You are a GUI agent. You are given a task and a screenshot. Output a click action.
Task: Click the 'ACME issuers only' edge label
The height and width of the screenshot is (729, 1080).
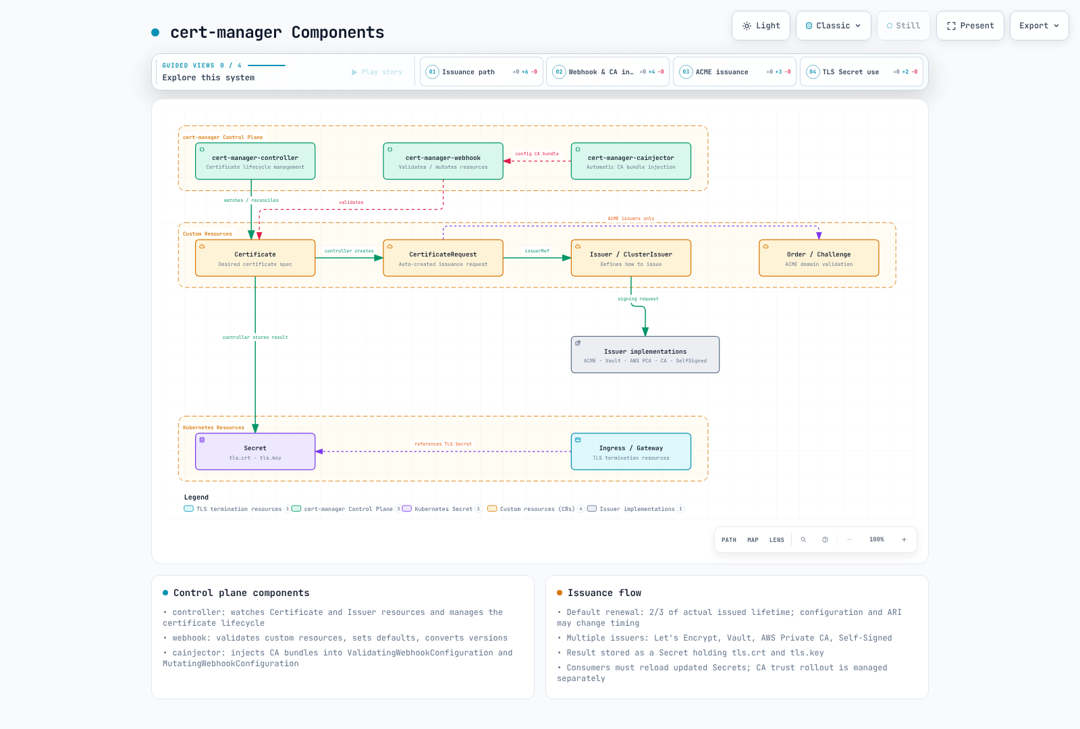[x=631, y=219]
